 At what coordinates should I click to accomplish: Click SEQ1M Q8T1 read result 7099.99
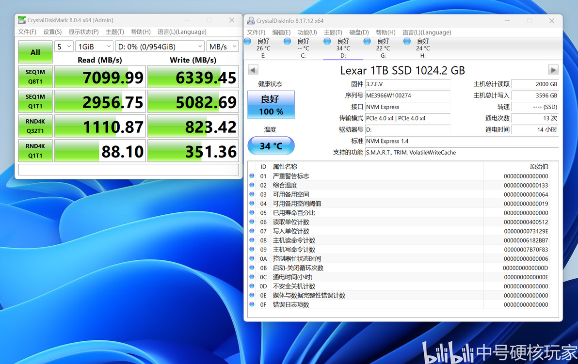[100, 77]
